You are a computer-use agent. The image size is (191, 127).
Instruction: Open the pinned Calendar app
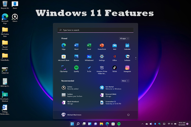[127, 47]
